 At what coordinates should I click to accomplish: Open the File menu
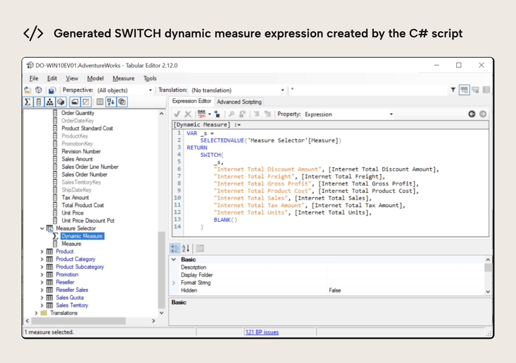[34, 78]
